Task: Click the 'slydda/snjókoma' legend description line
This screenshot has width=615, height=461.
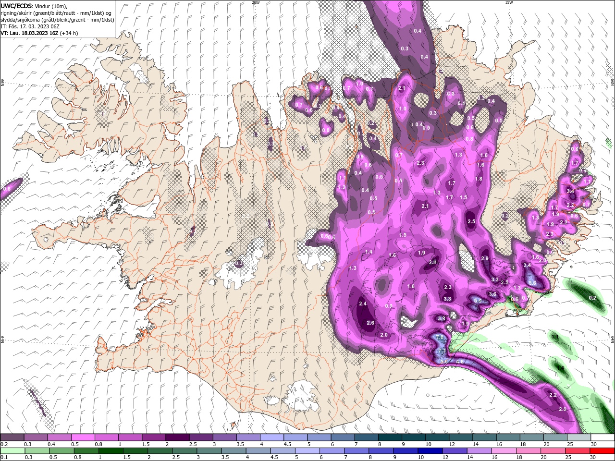Action: (x=57, y=20)
